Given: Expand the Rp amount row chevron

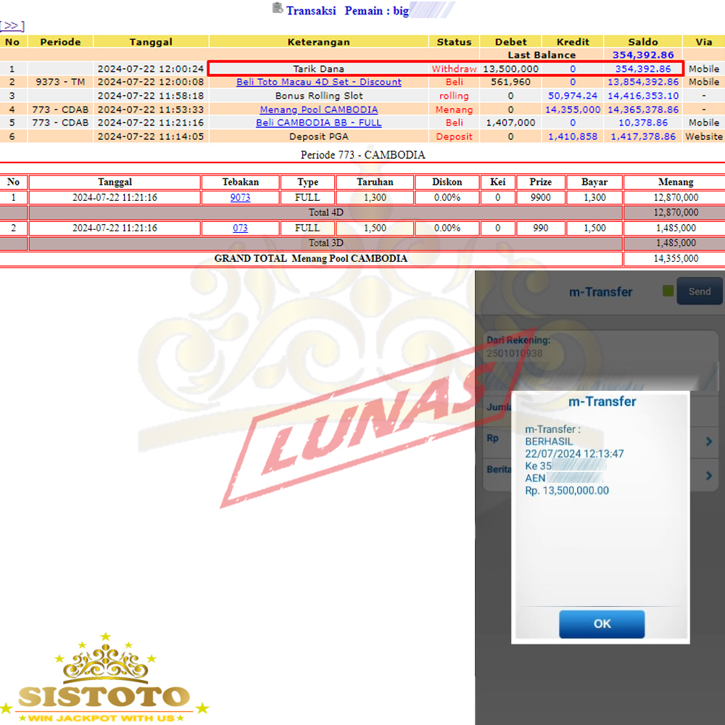Looking at the screenshot, I should pos(708,441).
